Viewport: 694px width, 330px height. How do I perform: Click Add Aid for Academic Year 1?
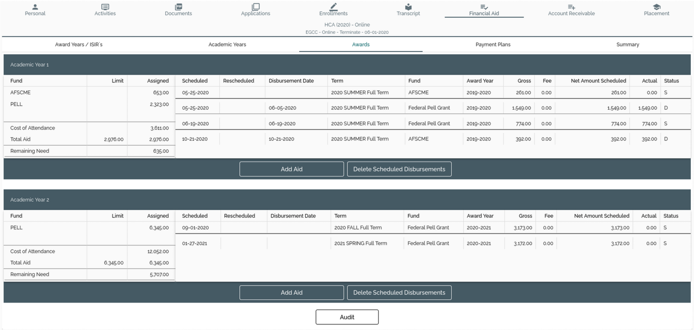pos(292,169)
